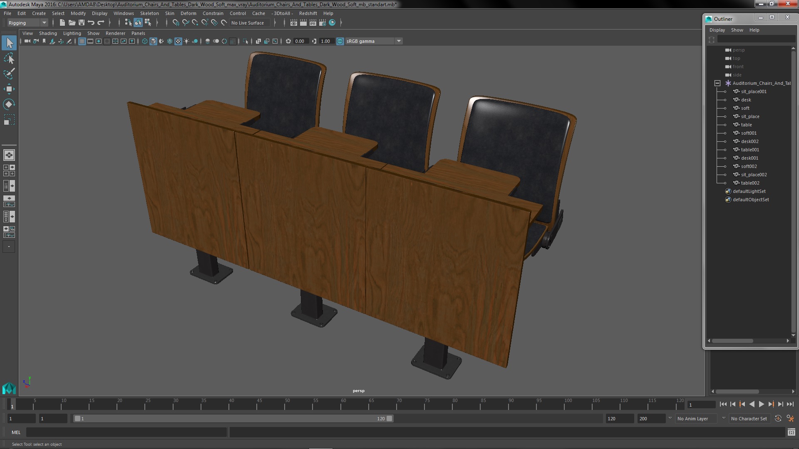Select the Move tool in toolbox
Image resolution: width=799 pixels, height=449 pixels.
coord(9,89)
